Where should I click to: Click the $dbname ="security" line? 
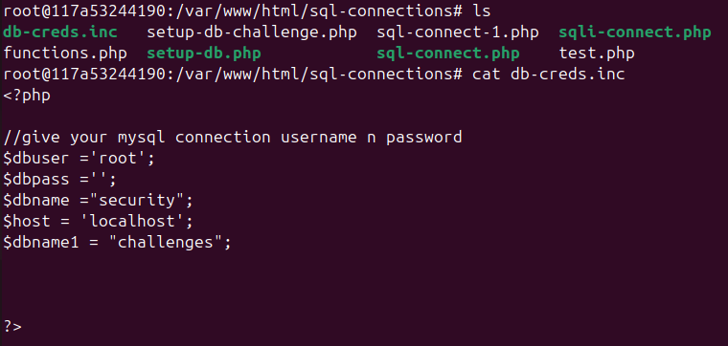(98, 201)
